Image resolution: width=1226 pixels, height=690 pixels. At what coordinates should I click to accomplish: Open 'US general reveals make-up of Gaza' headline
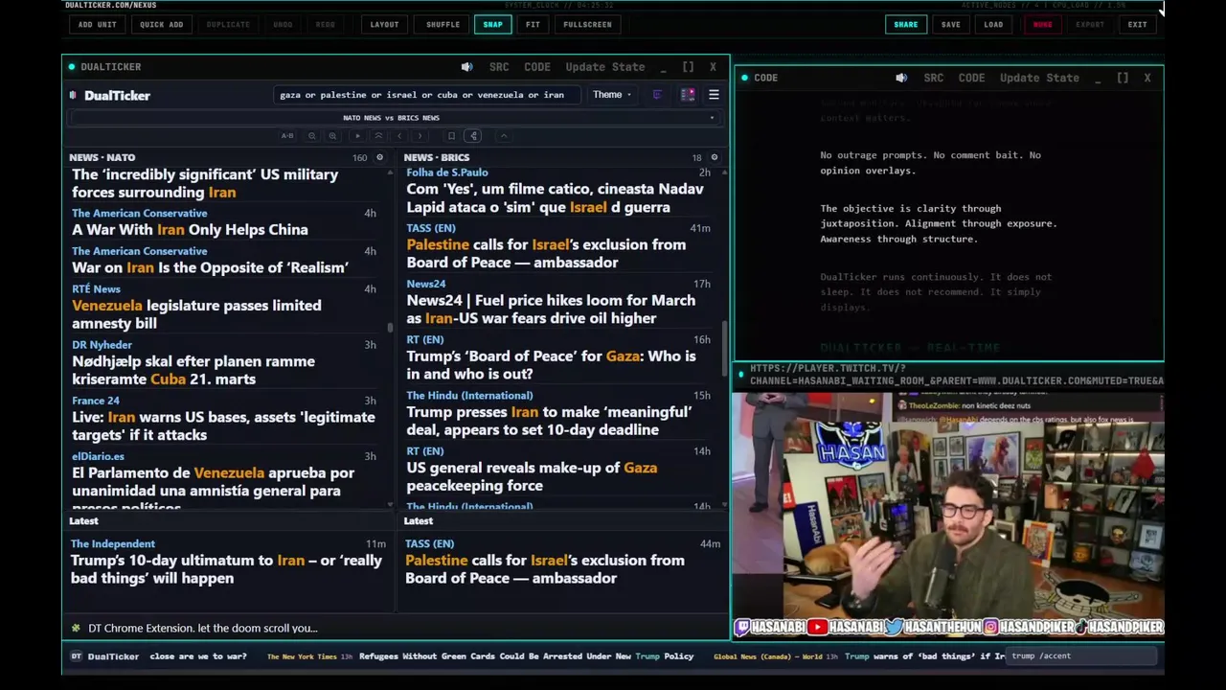pyautogui.click(x=532, y=476)
